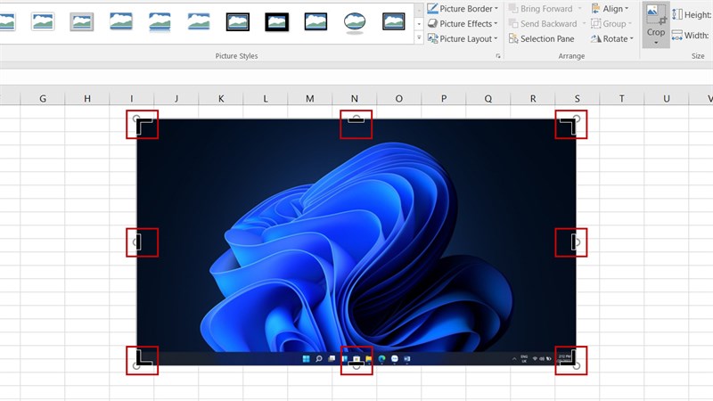Apply the Reflected Rounded Rectangle picture style

(x=160, y=21)
